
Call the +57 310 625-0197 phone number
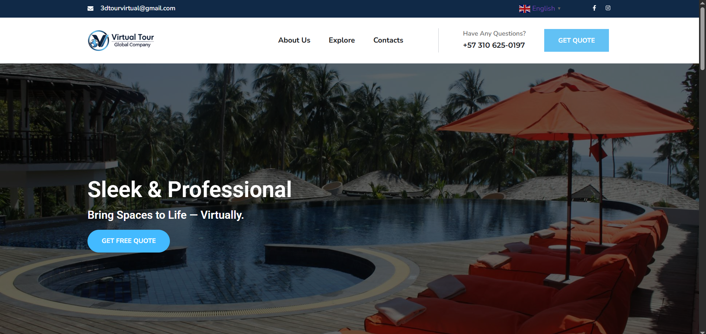[x=494, y=45]
